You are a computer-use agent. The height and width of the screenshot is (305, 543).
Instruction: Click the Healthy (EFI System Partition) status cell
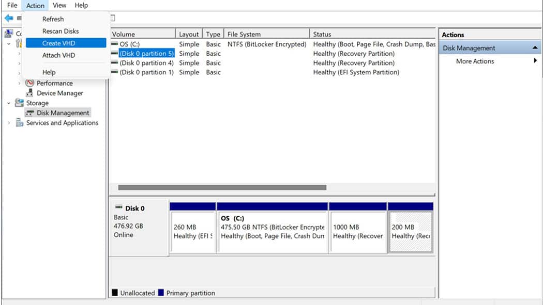coord(356,72)
